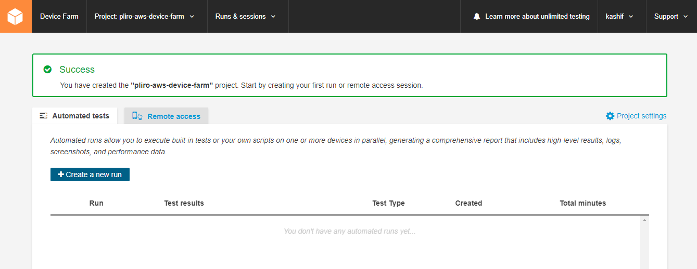Open the Runs & sessions dropdown
The height and width of the screenshot is (269, 697).
[245, 17]
